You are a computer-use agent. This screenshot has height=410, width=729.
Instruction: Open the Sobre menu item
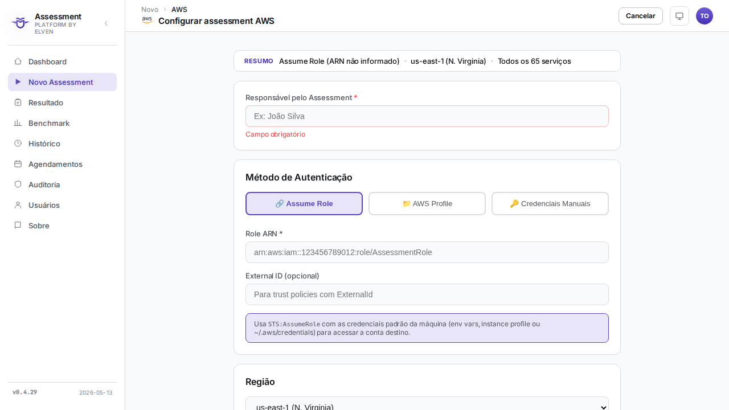point(62,225)
